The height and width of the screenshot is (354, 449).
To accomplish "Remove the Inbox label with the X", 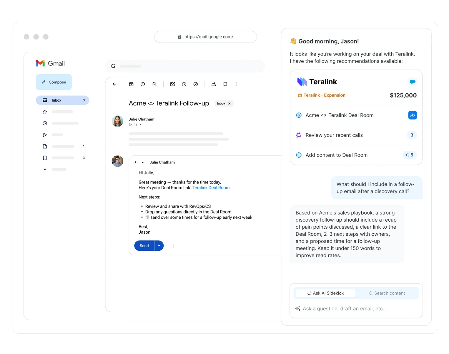I will click(230, 104).
